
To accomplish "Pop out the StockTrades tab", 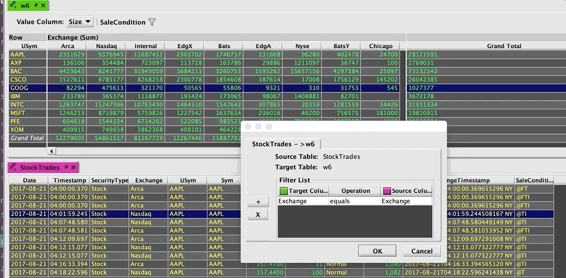I will click(66, 168).
